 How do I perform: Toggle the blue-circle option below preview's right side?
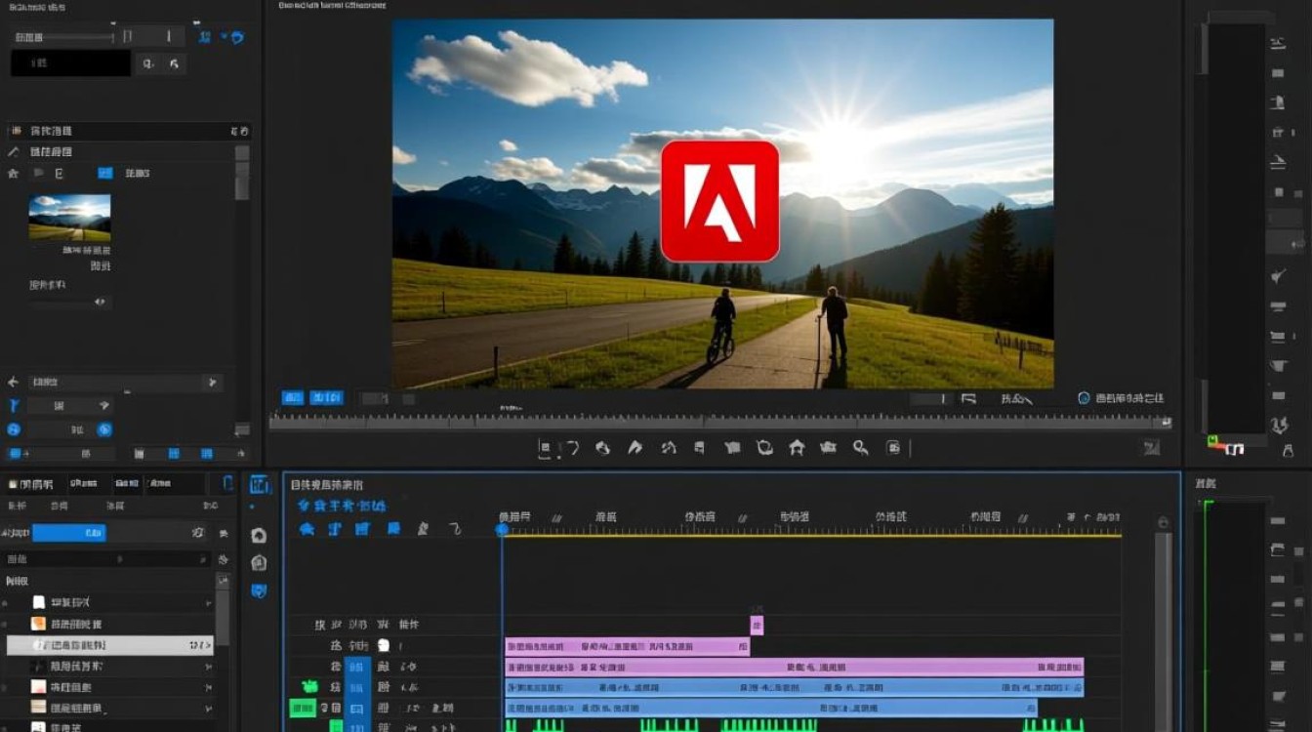[1084, 398]
